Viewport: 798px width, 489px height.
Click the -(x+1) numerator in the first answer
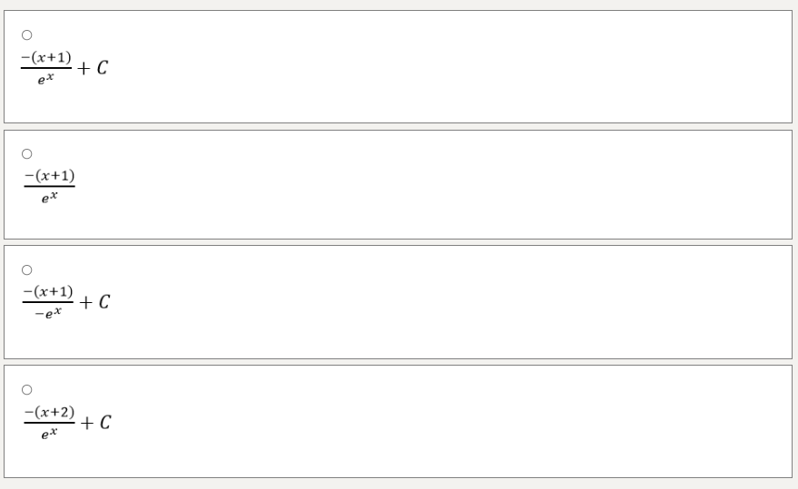tap(46, 58)
